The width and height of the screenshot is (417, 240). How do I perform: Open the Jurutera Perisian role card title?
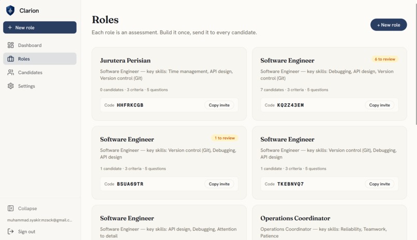125,60
